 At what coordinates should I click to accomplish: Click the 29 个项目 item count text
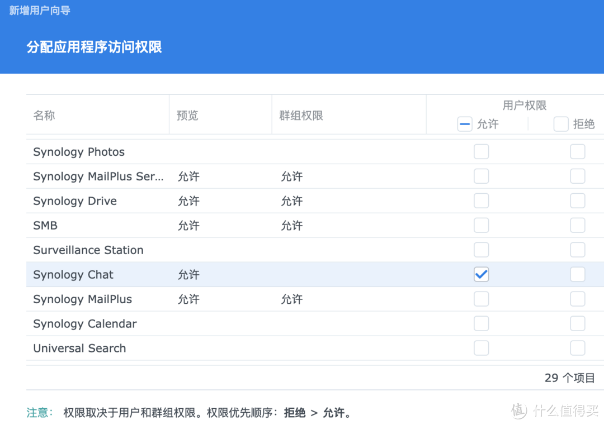pyautogui.click(x=569, y=378)
